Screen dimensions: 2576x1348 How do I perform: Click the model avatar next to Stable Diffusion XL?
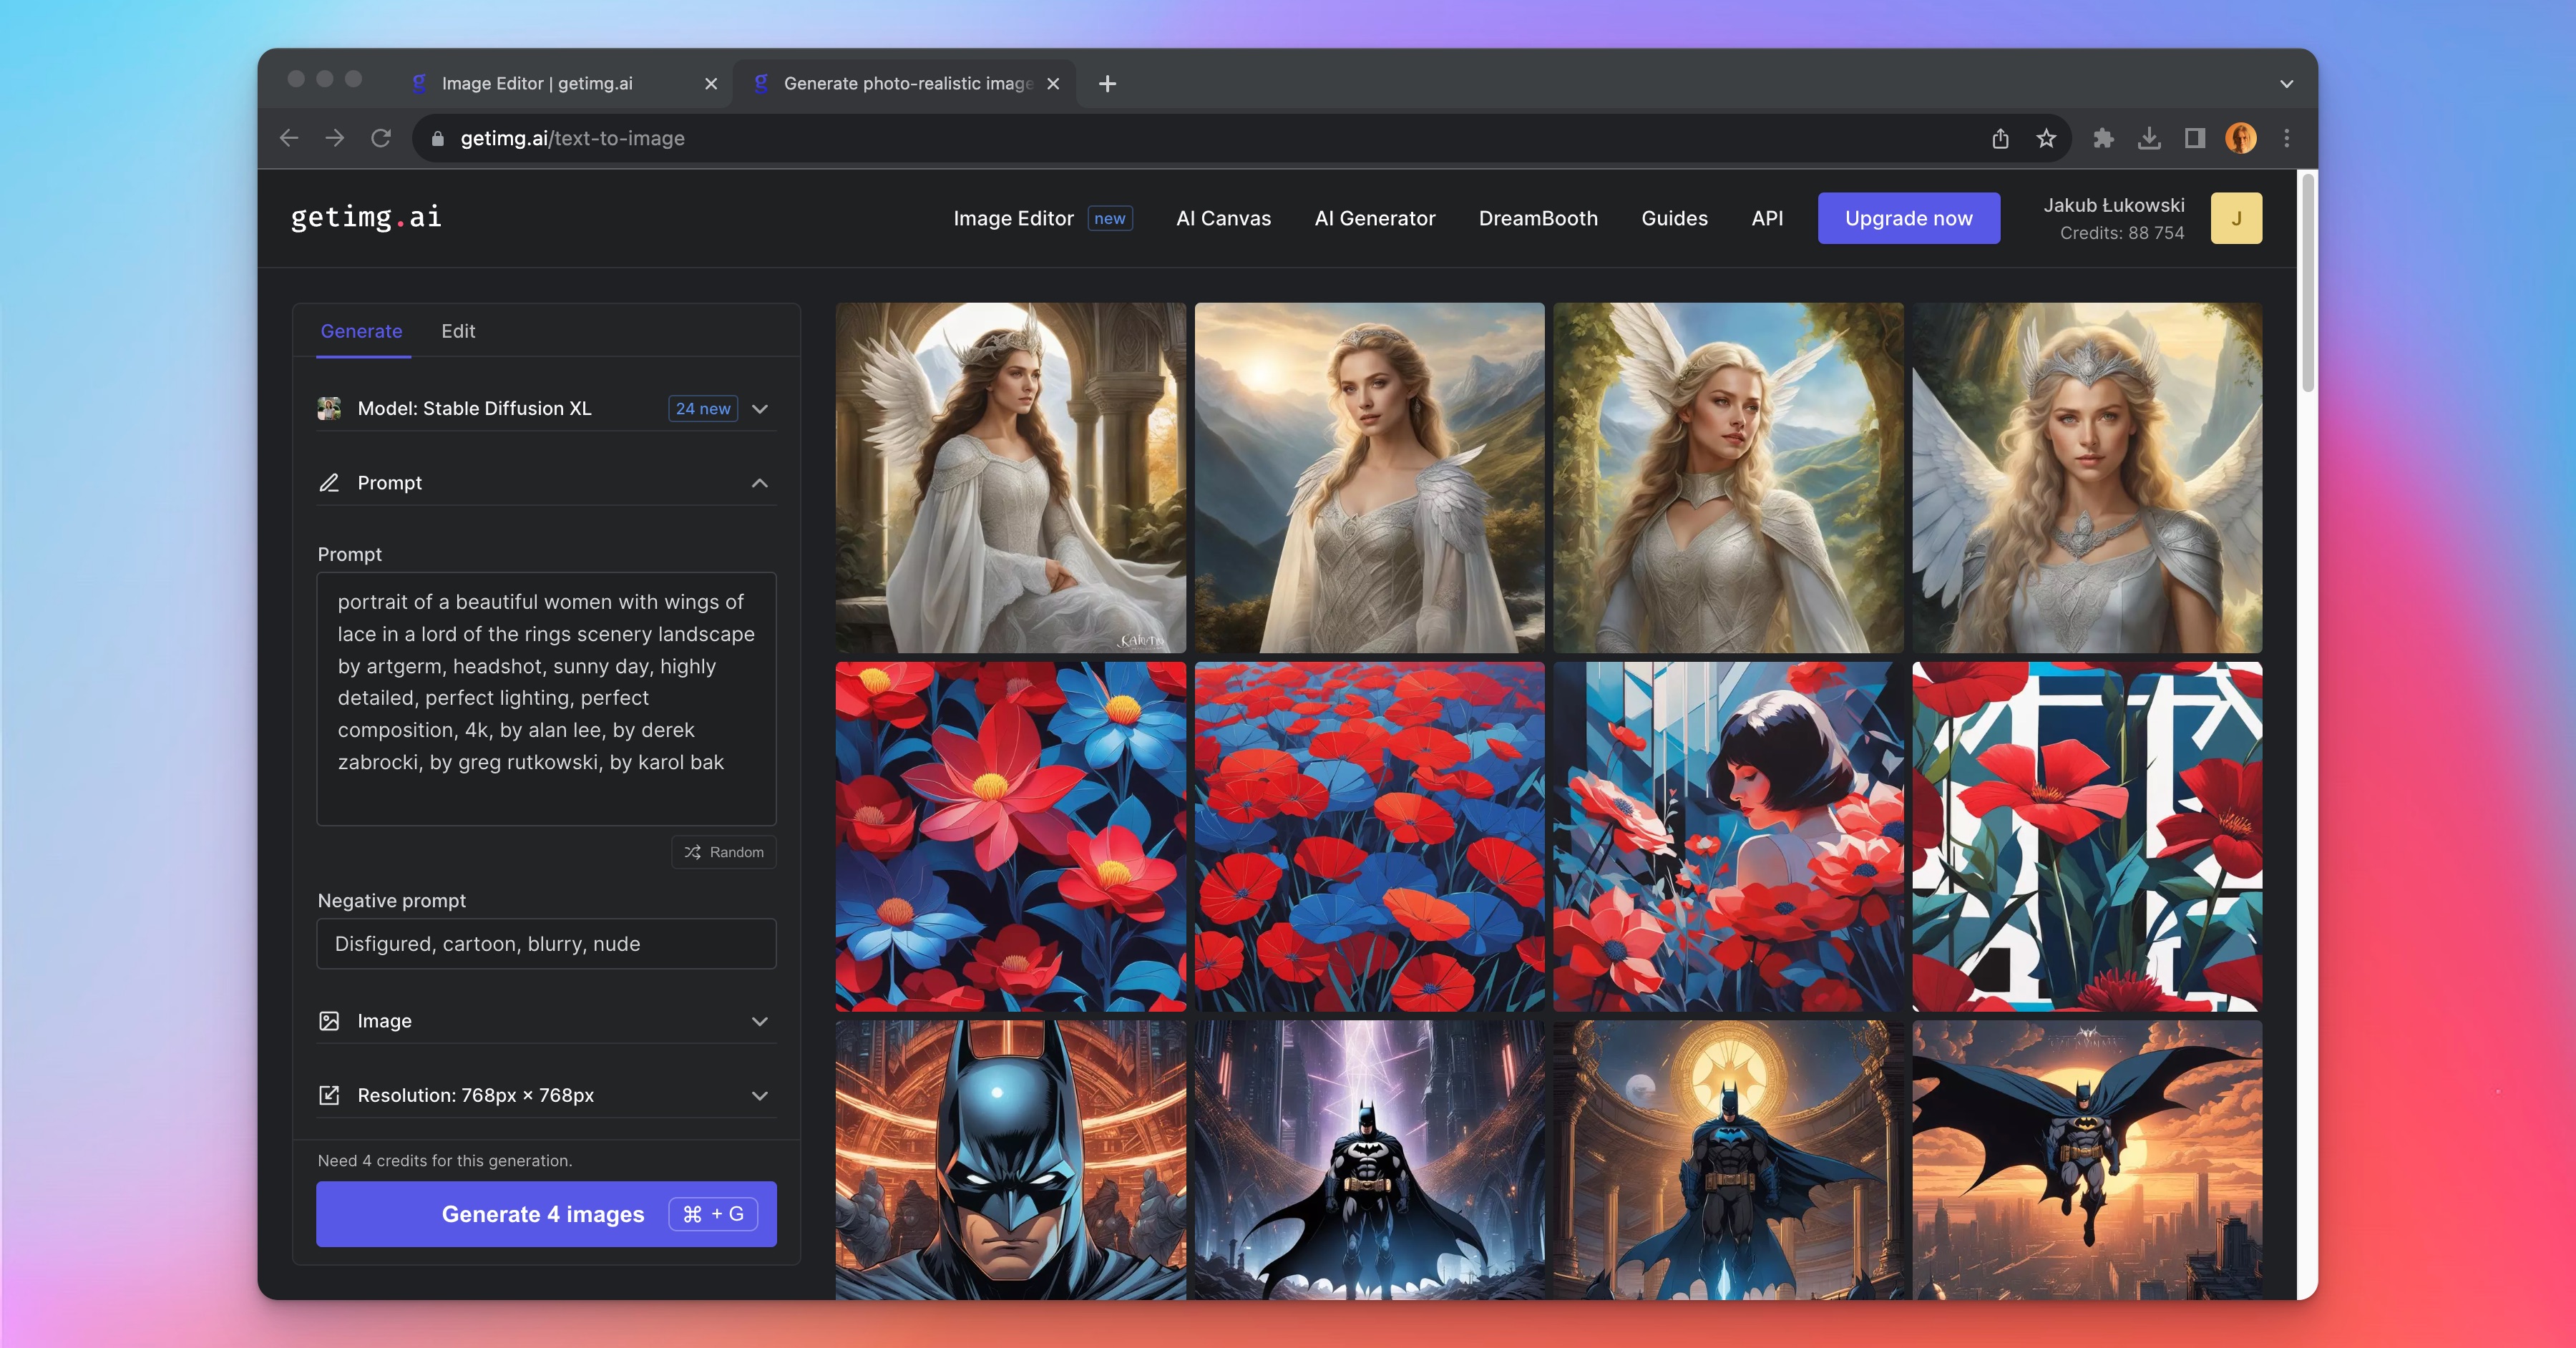coord(330,408)
